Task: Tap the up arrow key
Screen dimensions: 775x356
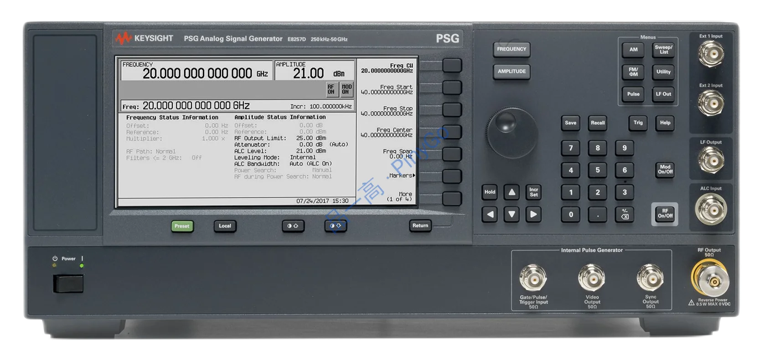Action: coord(511,192)
